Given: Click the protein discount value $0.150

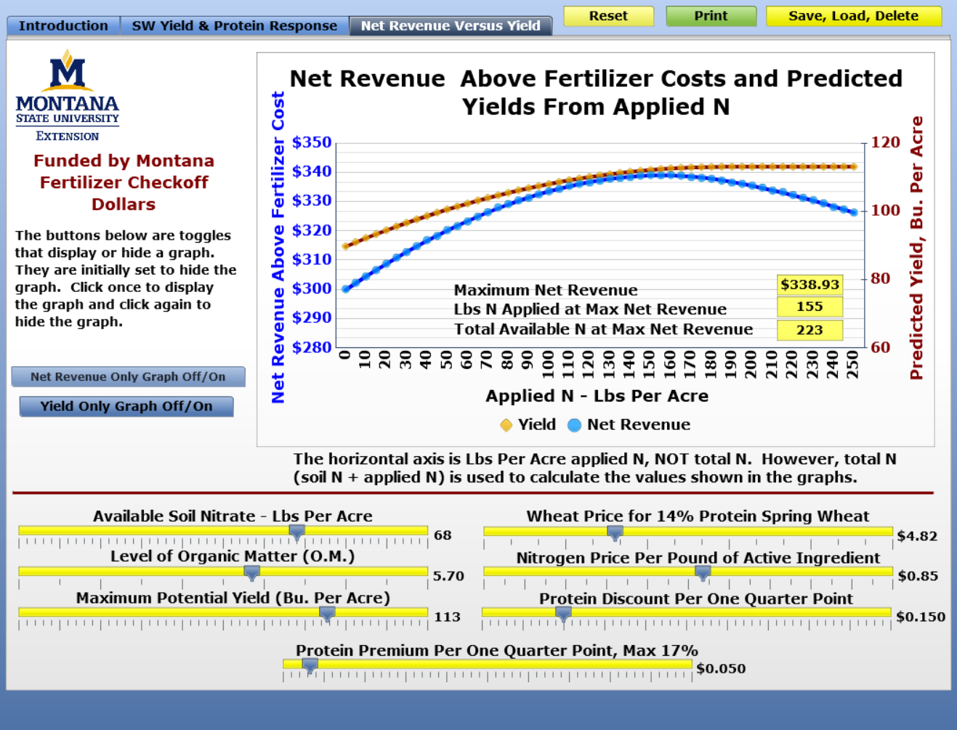Looking at the screenshot, I should point(921,617).
